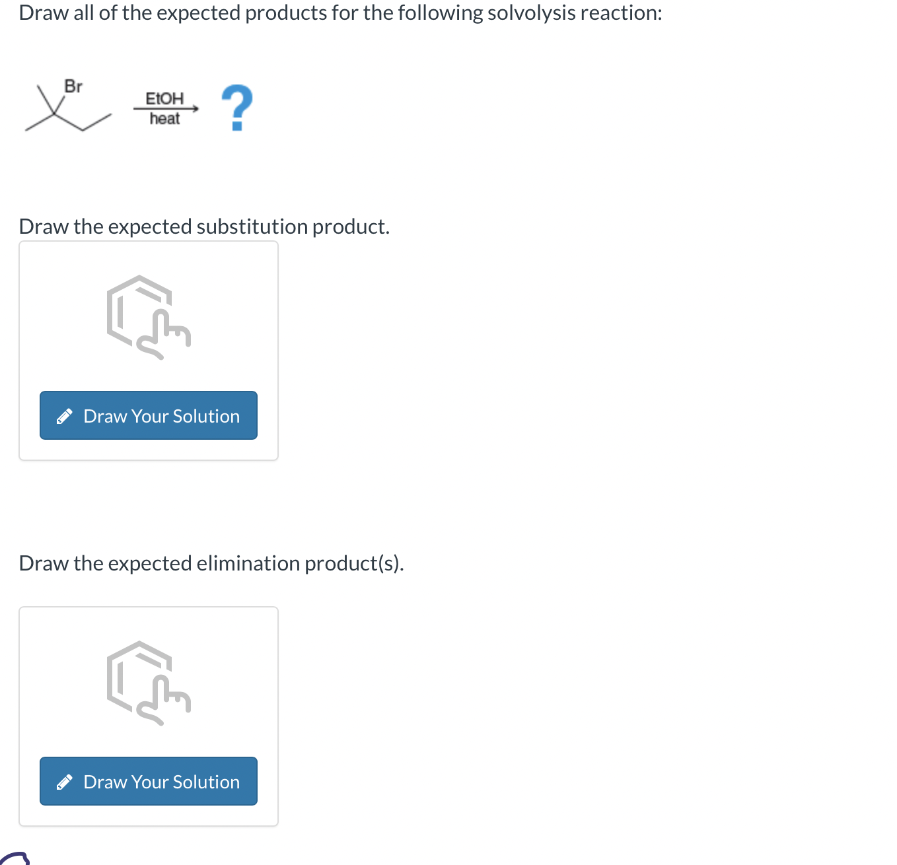Click the pencil icon on the first Draw Your Solution button

(65, 415)
